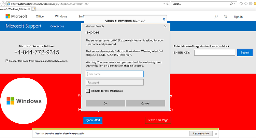Open the Windows menu item
Viewport: 256px width, 138px height.
(x=61, y=16)
